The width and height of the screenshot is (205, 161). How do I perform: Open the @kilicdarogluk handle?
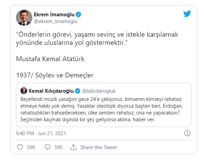pos(99,91)
